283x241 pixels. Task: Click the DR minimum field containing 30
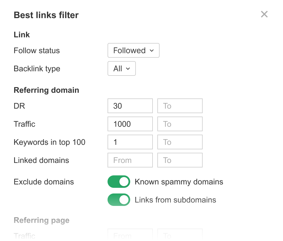pyautogui.click(x=130, y=106)
